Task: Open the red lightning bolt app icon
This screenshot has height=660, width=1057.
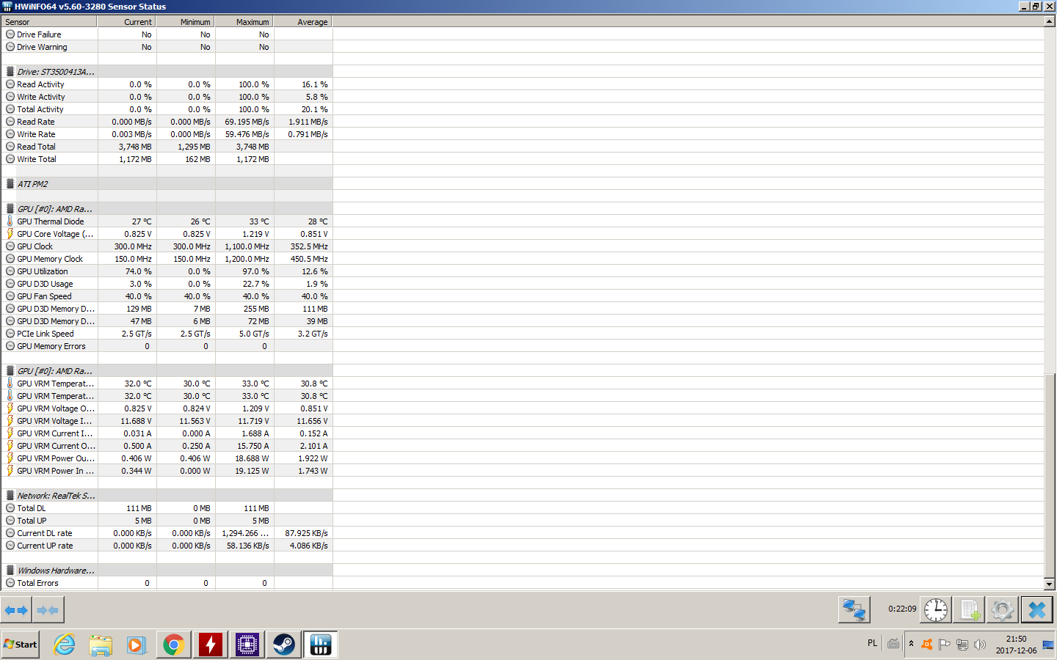Action: (x=211, y=645)
